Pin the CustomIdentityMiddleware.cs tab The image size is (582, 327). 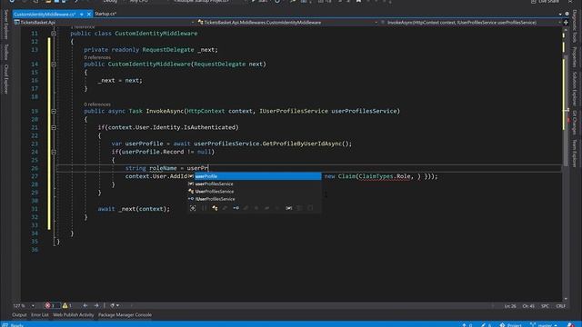(x=81, y=15)
